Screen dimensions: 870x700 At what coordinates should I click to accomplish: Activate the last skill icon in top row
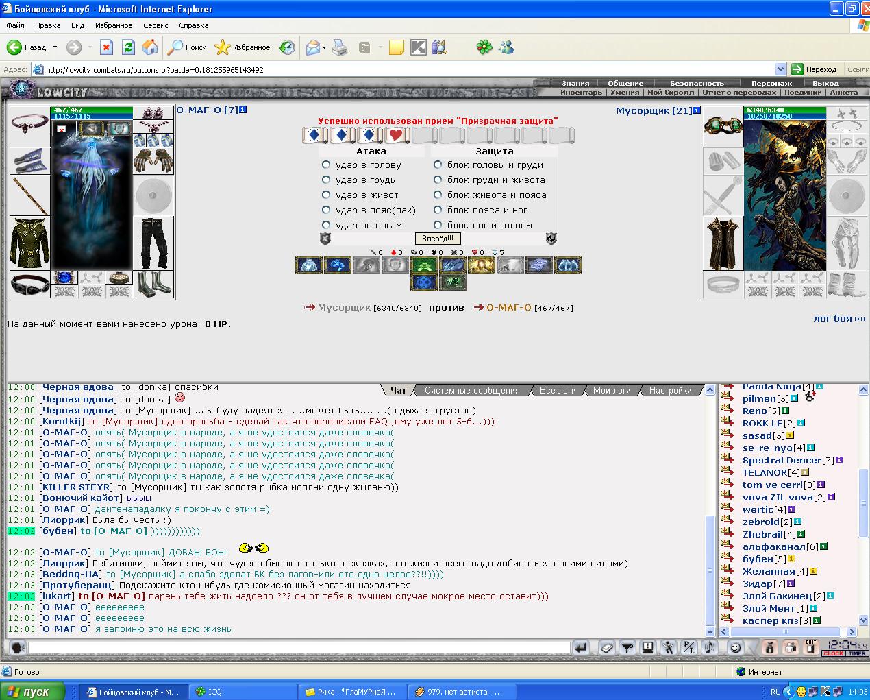click(x=568, y=265)
